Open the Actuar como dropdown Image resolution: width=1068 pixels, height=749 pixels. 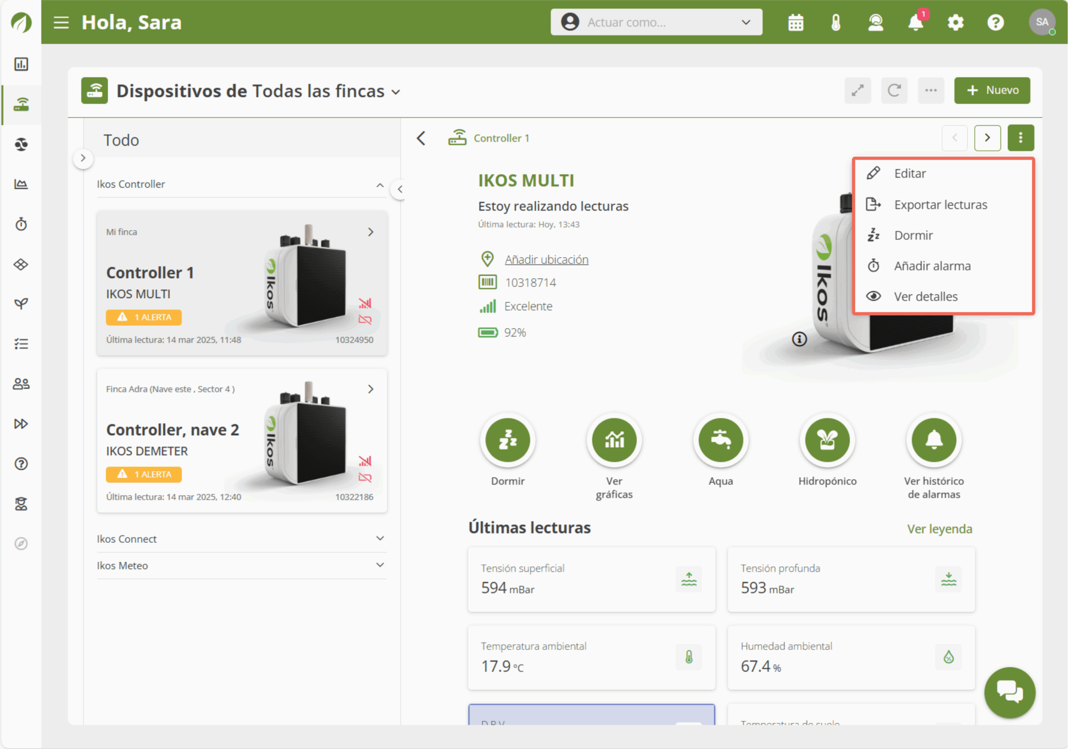click(x=656, y=23)
